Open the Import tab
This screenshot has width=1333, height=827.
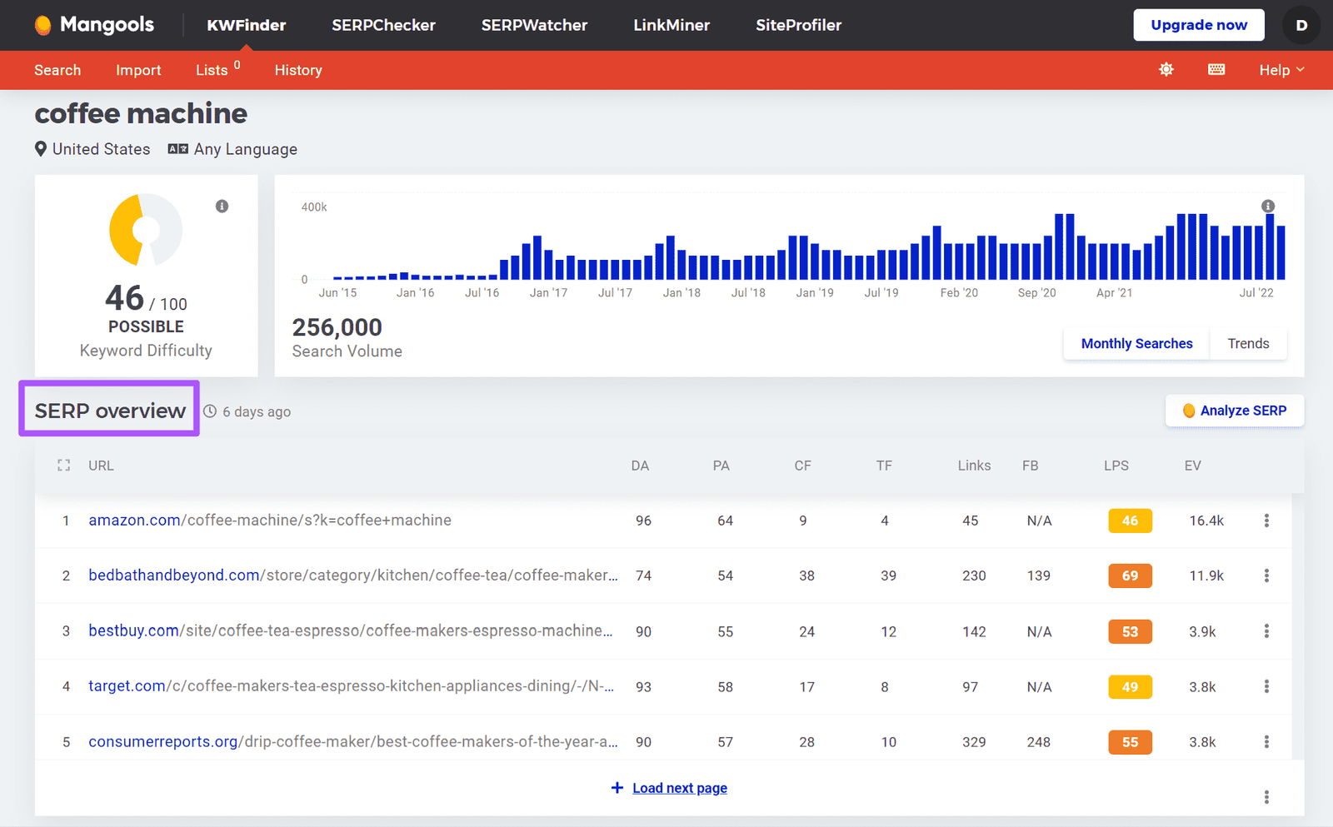click(138, 70)
